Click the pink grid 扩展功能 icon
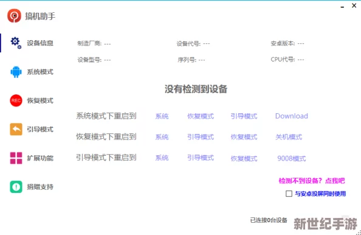This screenshot has height=235, width=361. (16, 158)
